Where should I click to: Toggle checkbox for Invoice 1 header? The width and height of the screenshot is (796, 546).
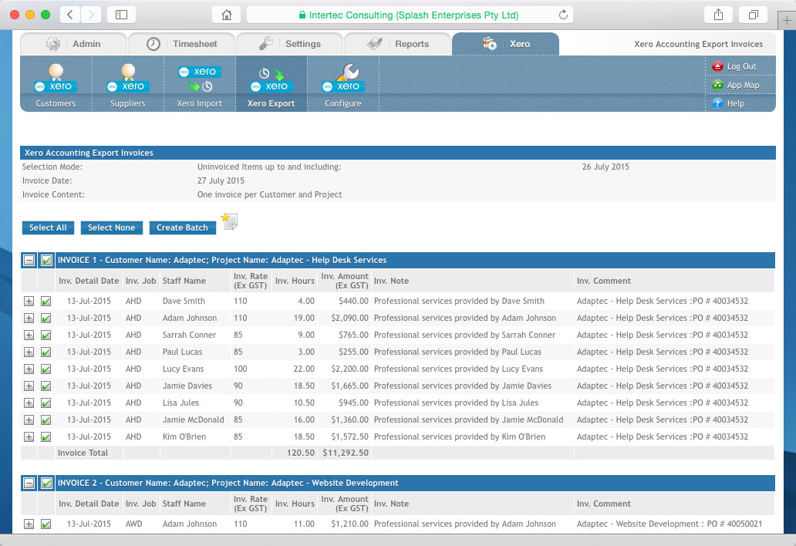coord(46,261)
